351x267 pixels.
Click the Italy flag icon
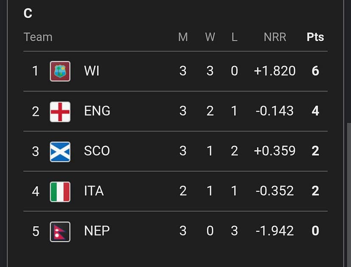pos(60,191)
